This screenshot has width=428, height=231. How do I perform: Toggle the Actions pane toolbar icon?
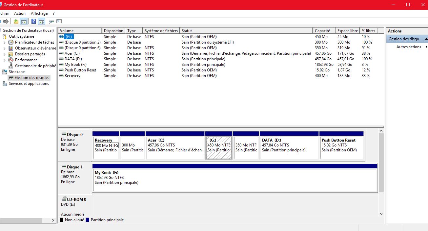pyautogui.click(x=41, y=22)
